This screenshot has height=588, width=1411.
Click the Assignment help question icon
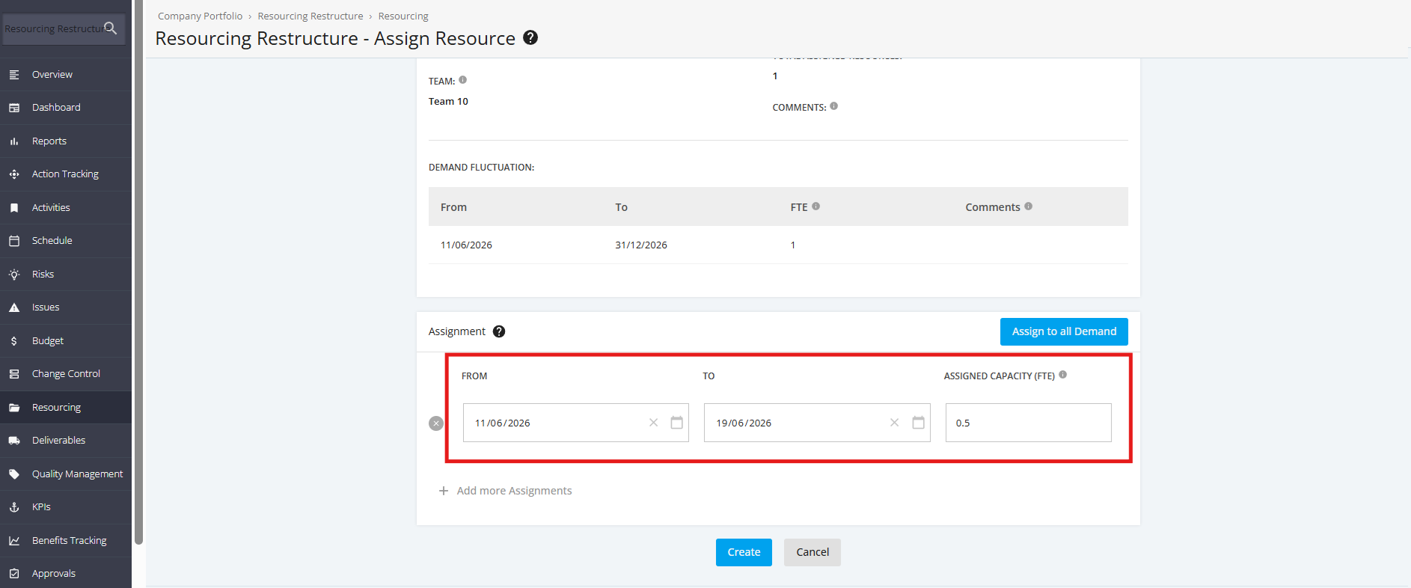pos(499,331)
